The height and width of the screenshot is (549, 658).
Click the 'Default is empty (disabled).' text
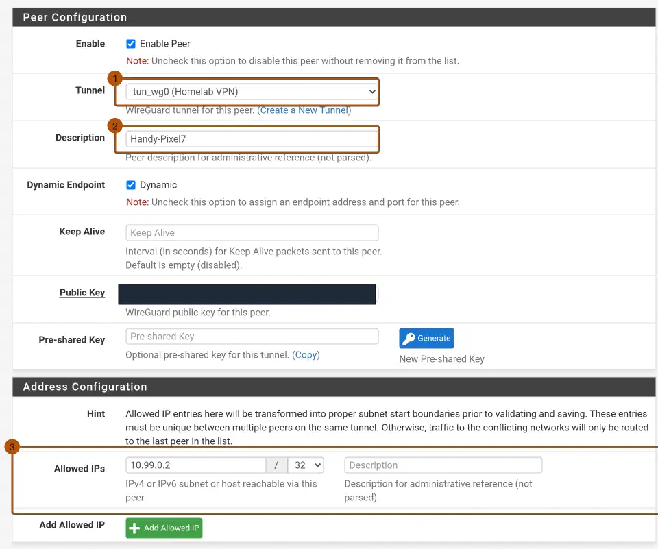(184, 265)
